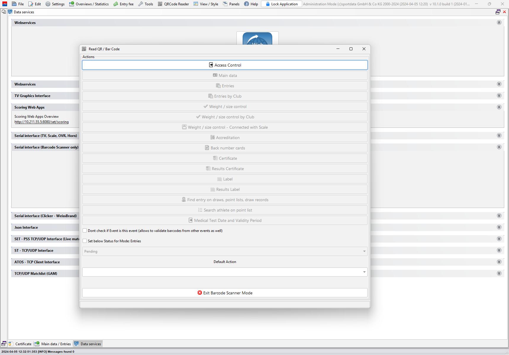Click the Access Control door icon
509x355 pixels.
[x=211, y=65]
